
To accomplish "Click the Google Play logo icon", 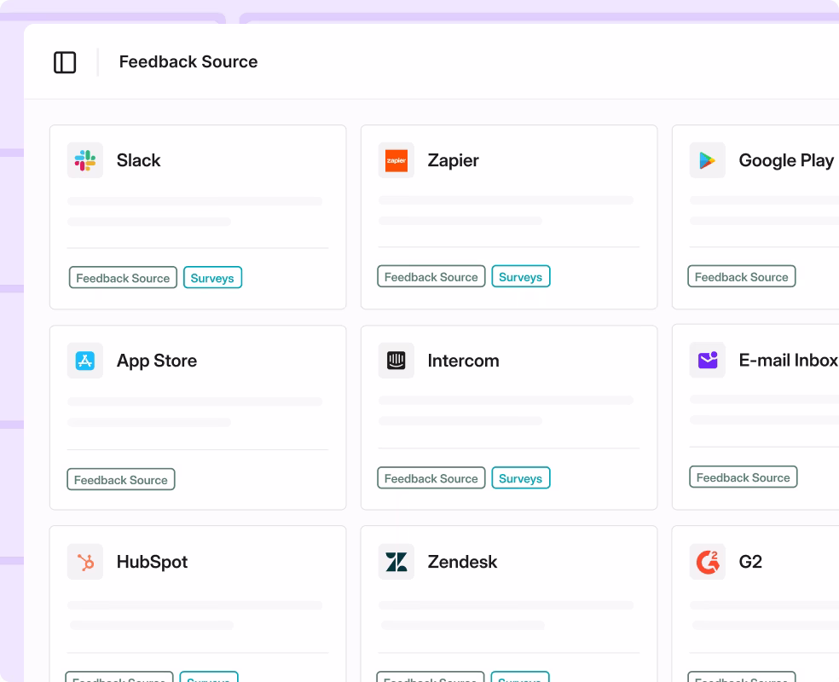I will [x=708, y=160].
